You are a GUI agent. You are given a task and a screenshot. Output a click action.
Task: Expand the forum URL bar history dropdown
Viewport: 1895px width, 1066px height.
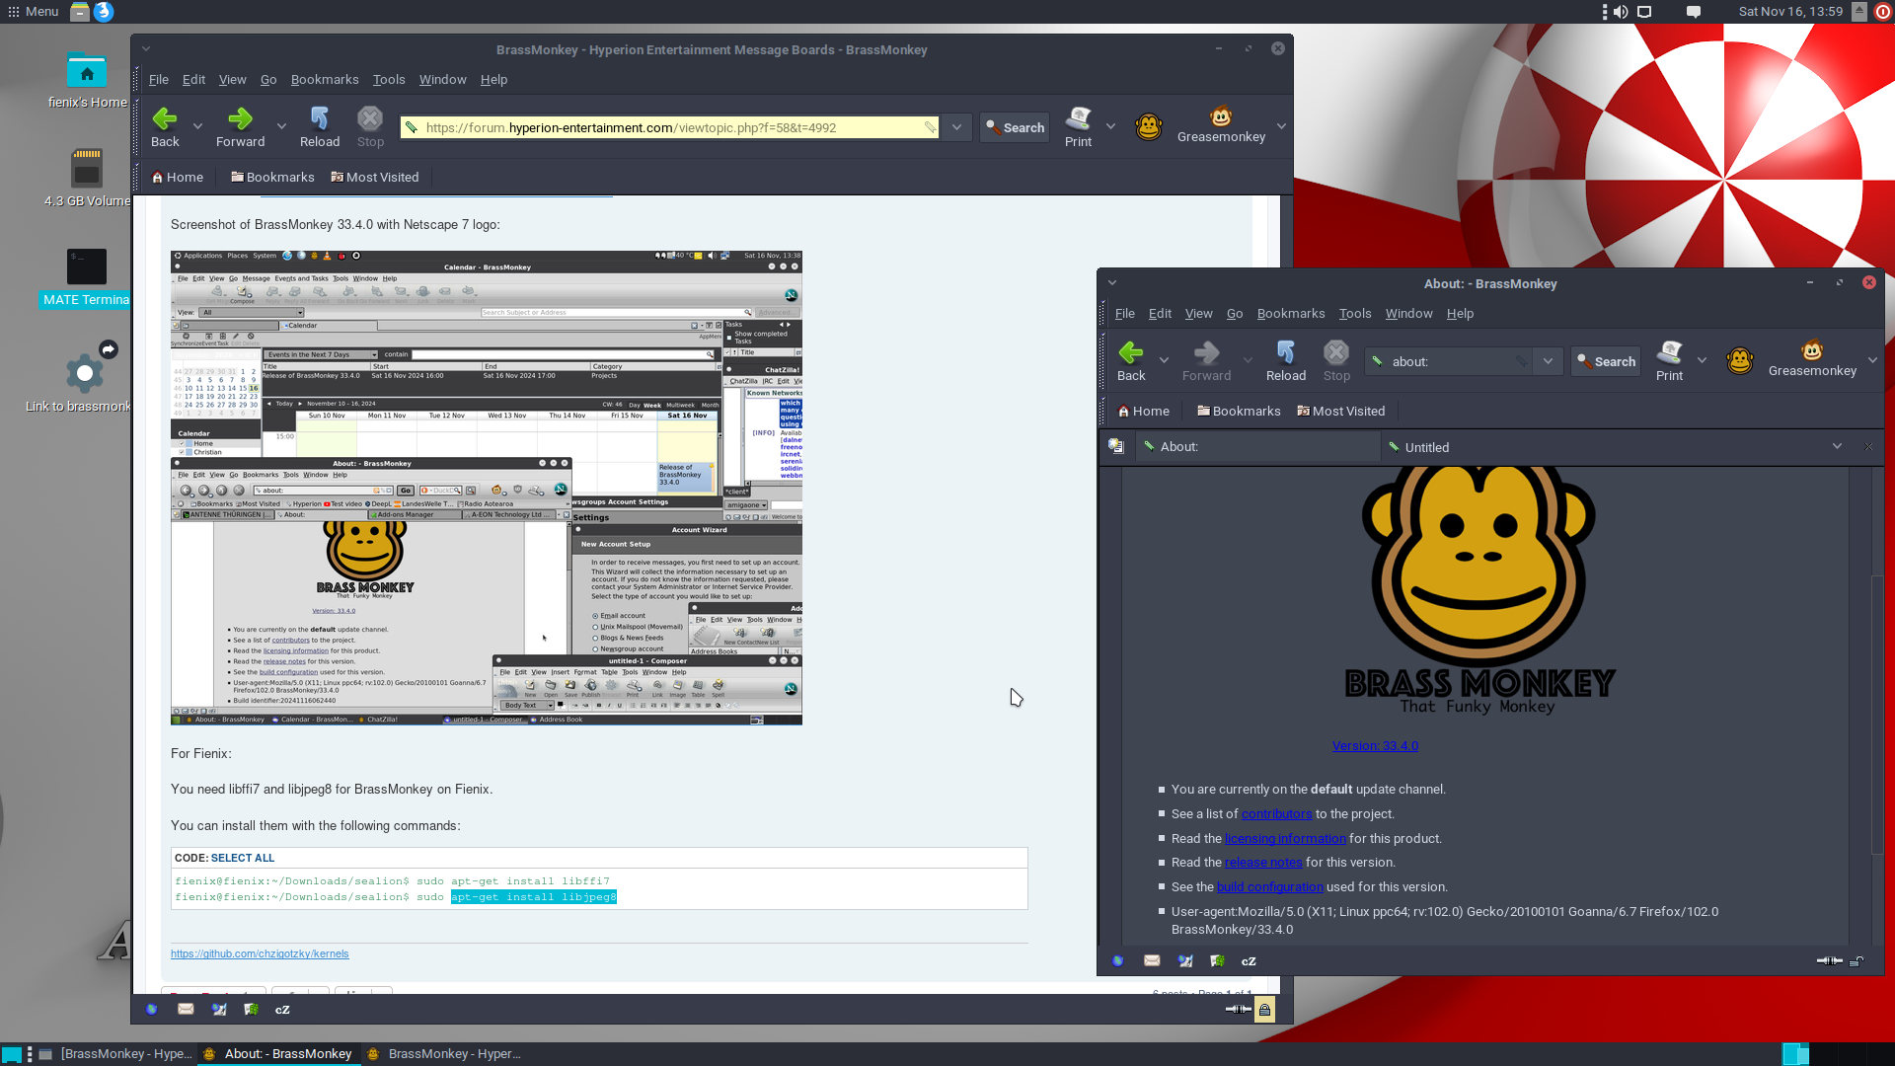[x=956, y=127]
